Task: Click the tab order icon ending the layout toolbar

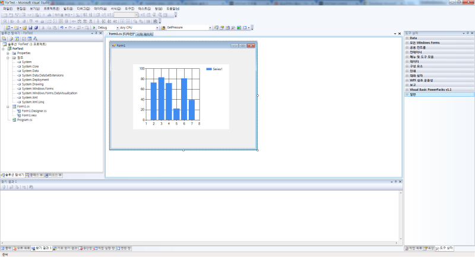Action: tap(155, 21)
